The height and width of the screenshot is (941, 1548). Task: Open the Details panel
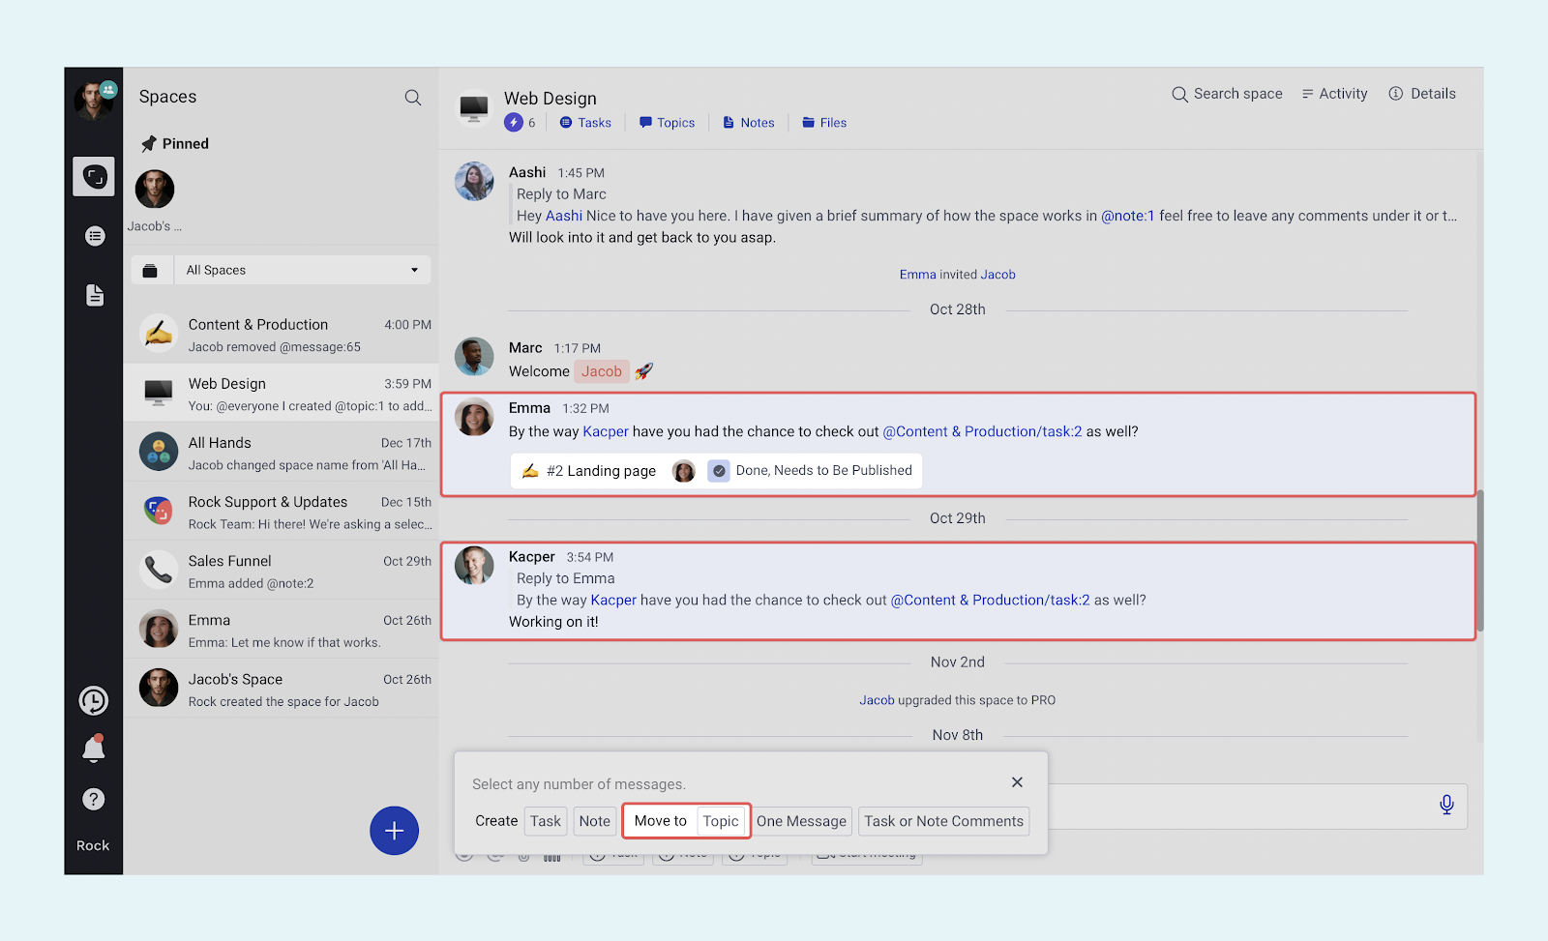1422,94
